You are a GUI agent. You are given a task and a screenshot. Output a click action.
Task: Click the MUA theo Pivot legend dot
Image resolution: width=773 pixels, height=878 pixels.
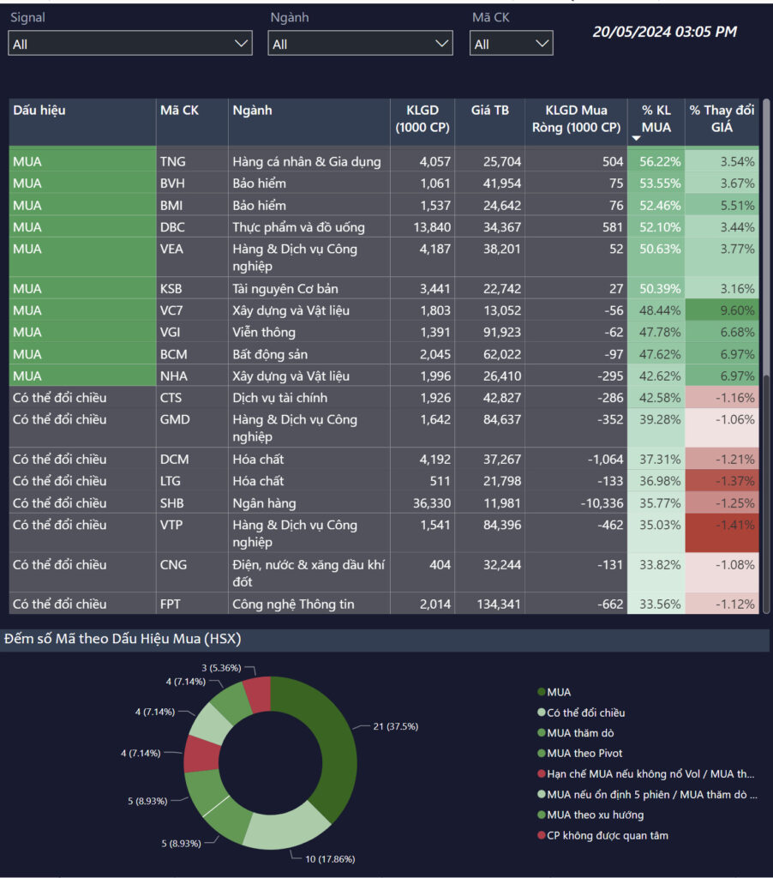[541, 754]
